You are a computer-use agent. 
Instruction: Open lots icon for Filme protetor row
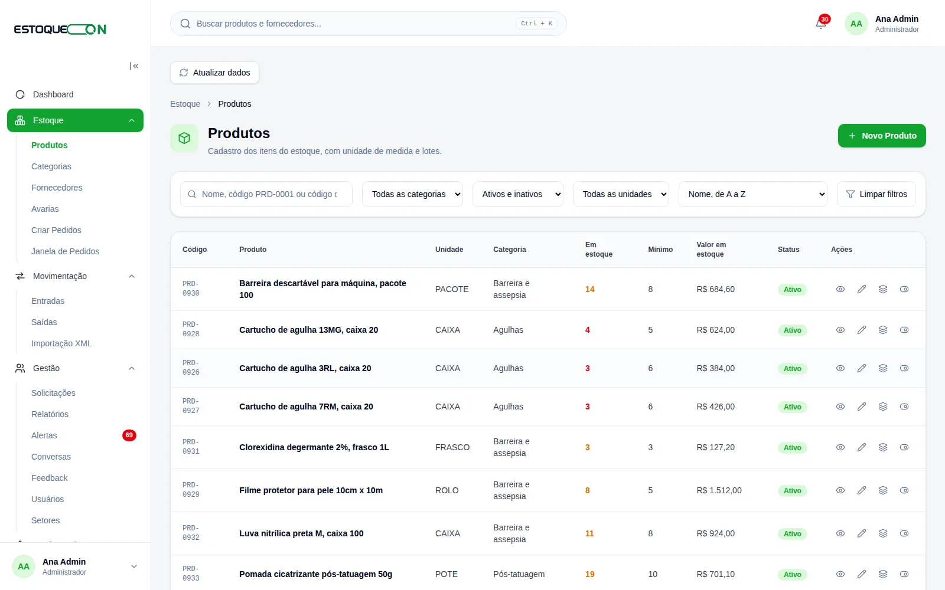point(883,490)
